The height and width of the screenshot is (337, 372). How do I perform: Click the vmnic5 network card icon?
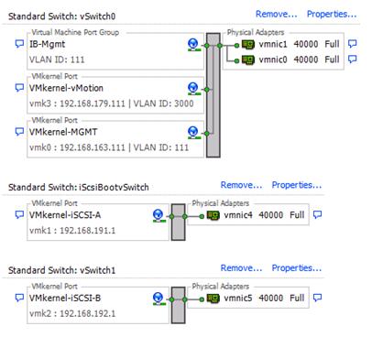pos(213,299)
